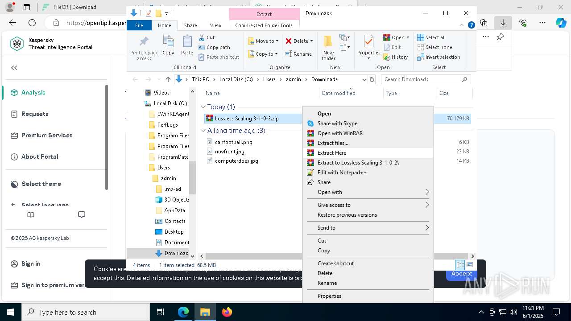Screen dimensions: 571x321
Task: Click Select all in ribbon
Action: pos(431,37)
